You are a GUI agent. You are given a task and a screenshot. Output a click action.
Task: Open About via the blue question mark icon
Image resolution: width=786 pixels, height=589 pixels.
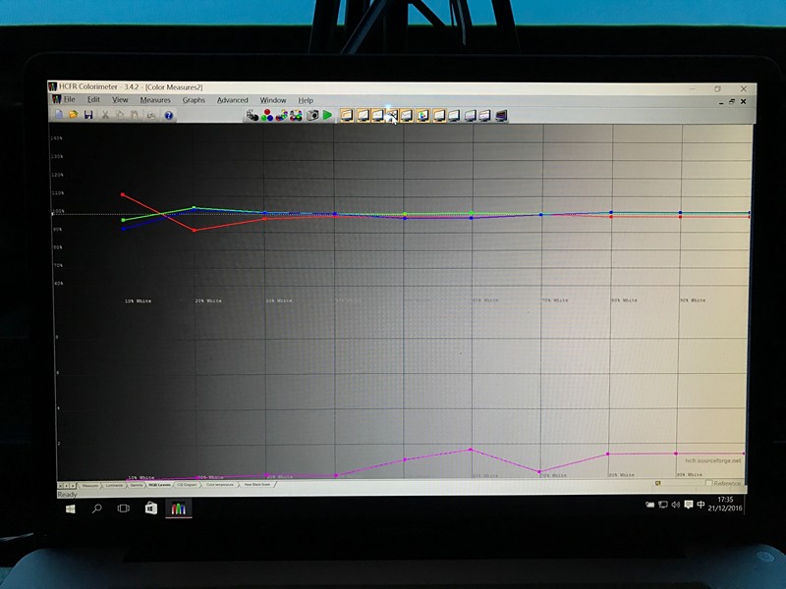click(169, 116)
